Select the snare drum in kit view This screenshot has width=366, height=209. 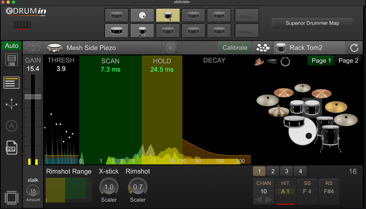click(294, 122)
